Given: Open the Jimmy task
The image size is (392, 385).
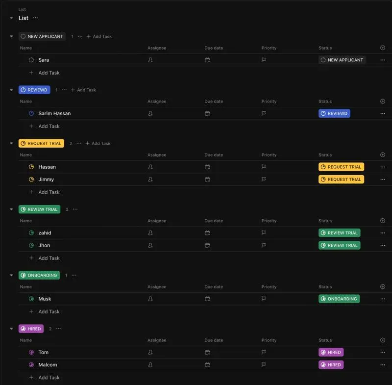Looking at the screenshot, I should pos(46,180).
